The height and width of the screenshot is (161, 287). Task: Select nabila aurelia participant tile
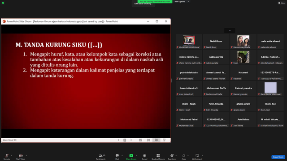(216, 57)
